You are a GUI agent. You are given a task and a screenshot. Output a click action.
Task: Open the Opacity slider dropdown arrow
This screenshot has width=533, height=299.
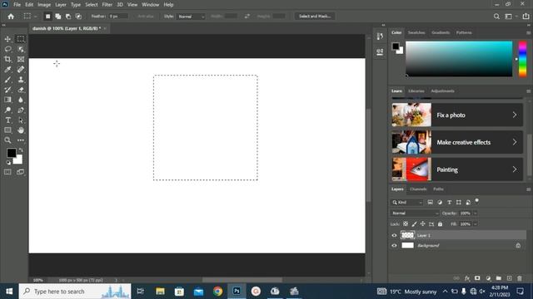[x=476, y=213]
